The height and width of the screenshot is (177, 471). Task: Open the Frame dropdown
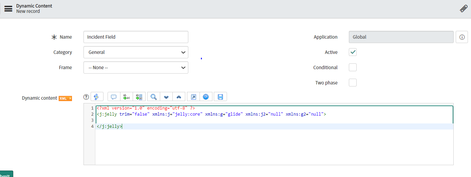(136, 67)
